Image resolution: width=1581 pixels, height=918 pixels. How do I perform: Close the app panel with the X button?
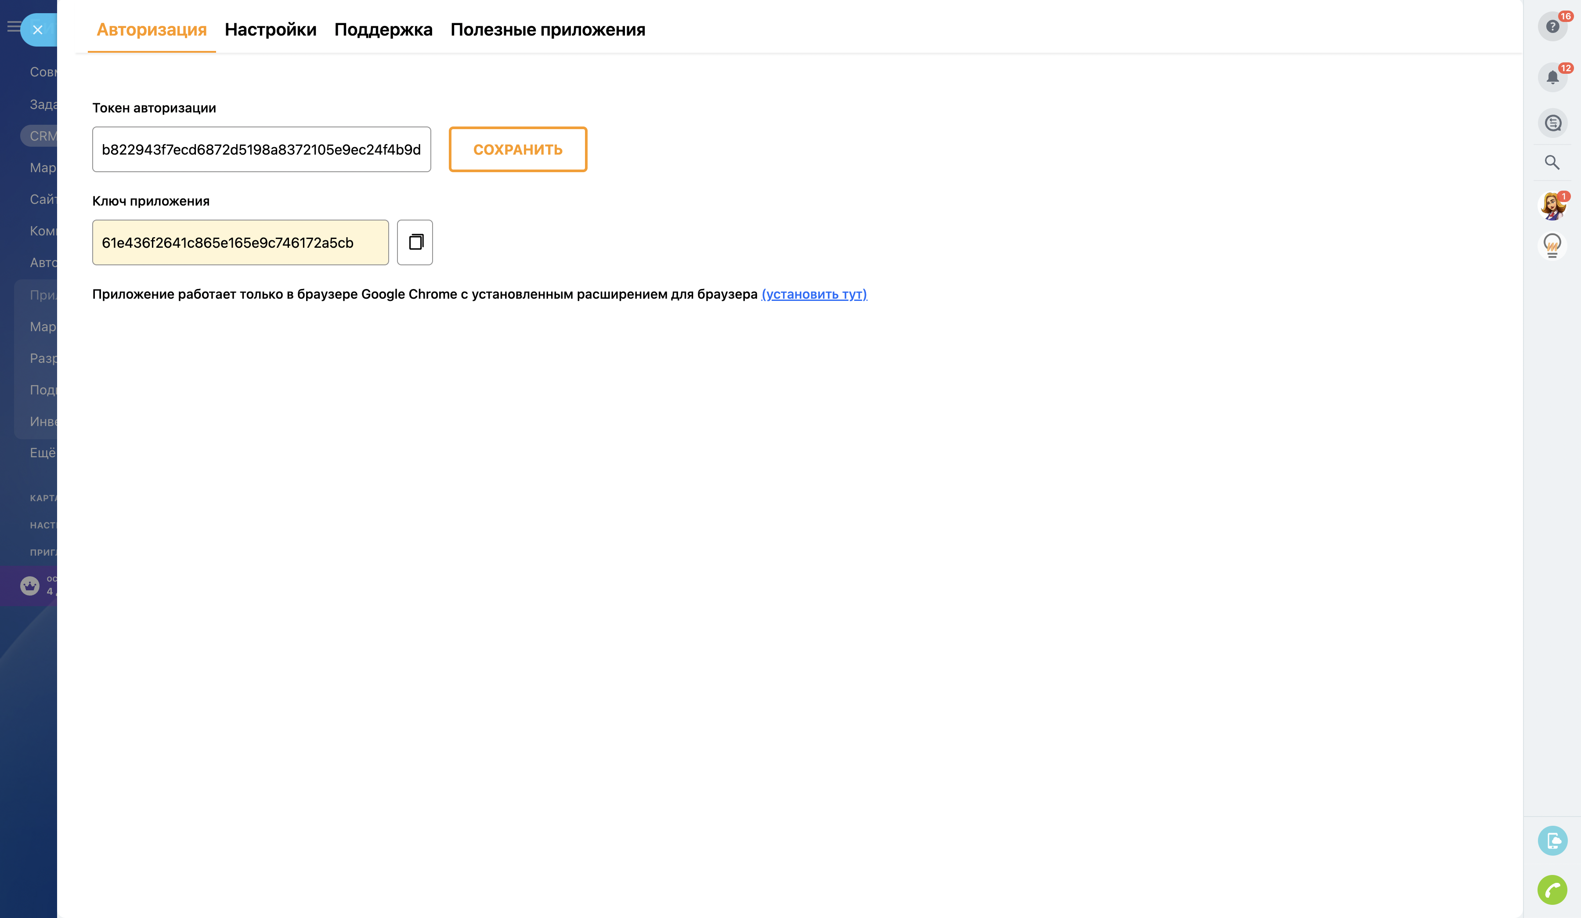[38, 29]
